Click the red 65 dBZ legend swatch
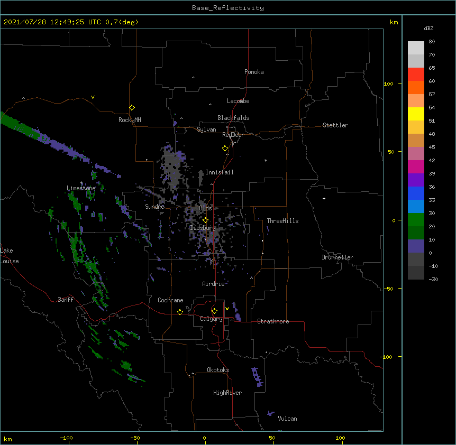The image size is (456, 445). tap(416, 75)
